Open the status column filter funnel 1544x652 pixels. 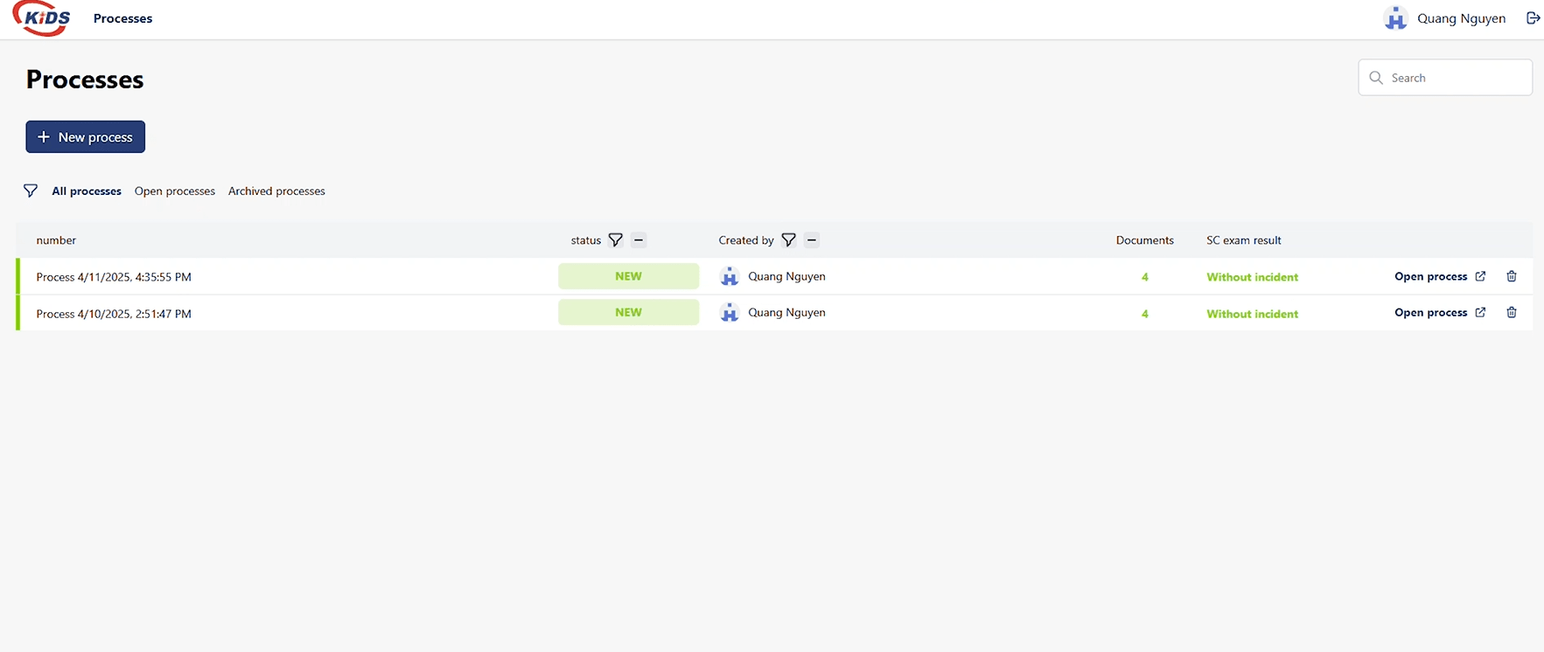click(x=616, y=240)
